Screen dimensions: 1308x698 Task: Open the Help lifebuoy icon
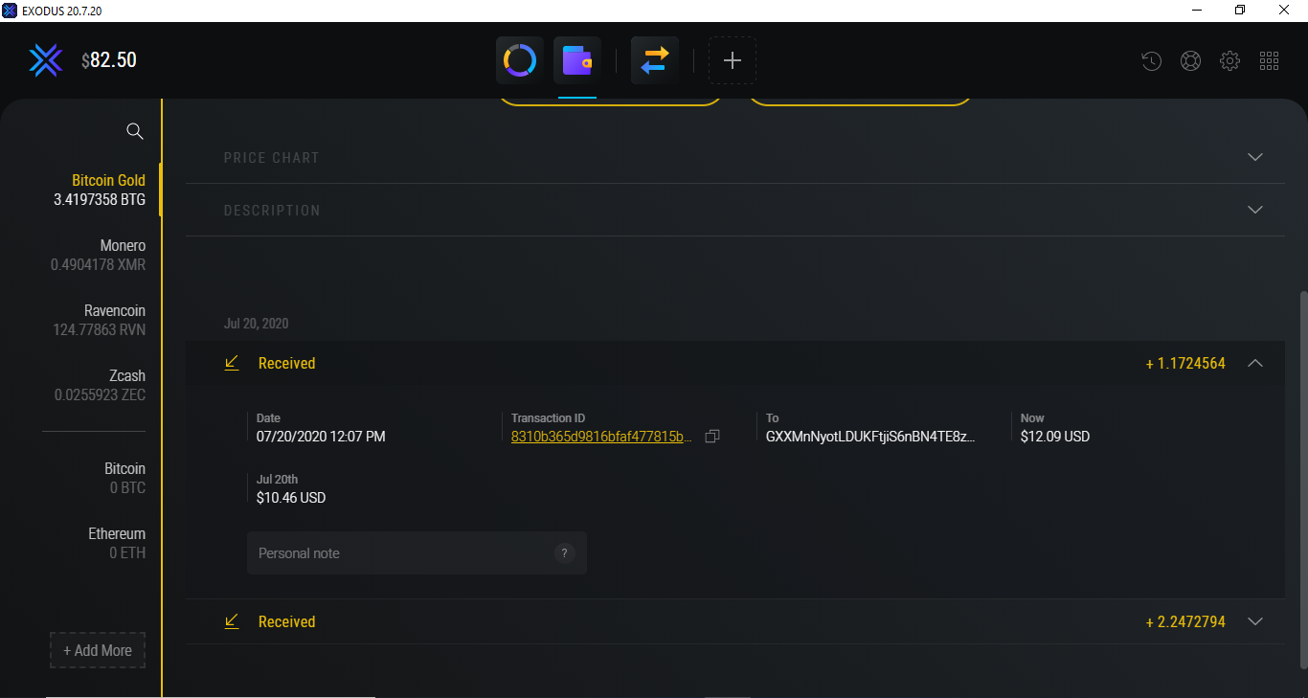pos(1190,61)
